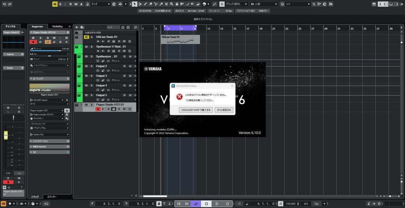Click the Stop button in transport bar

coord(206,204)
